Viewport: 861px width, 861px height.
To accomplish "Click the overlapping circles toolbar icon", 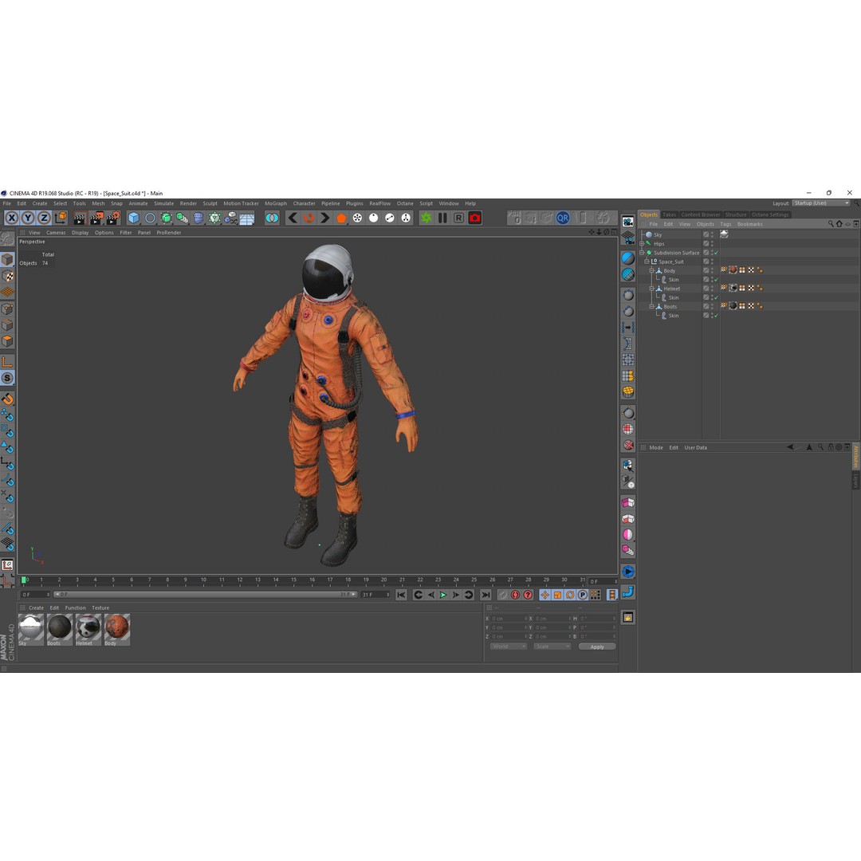I will [272, 218].
